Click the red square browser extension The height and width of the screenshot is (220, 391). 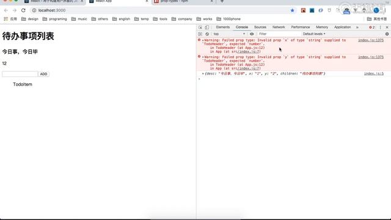tap(303, 10)
